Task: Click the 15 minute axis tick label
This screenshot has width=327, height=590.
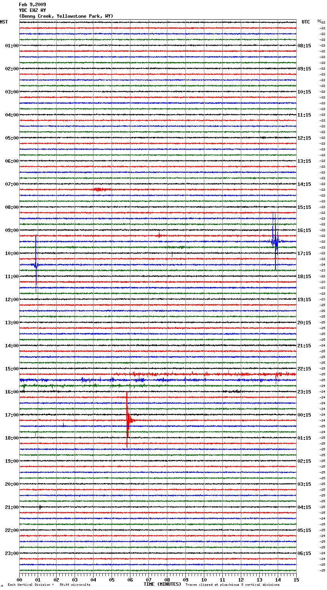Action: coord(296,580)
